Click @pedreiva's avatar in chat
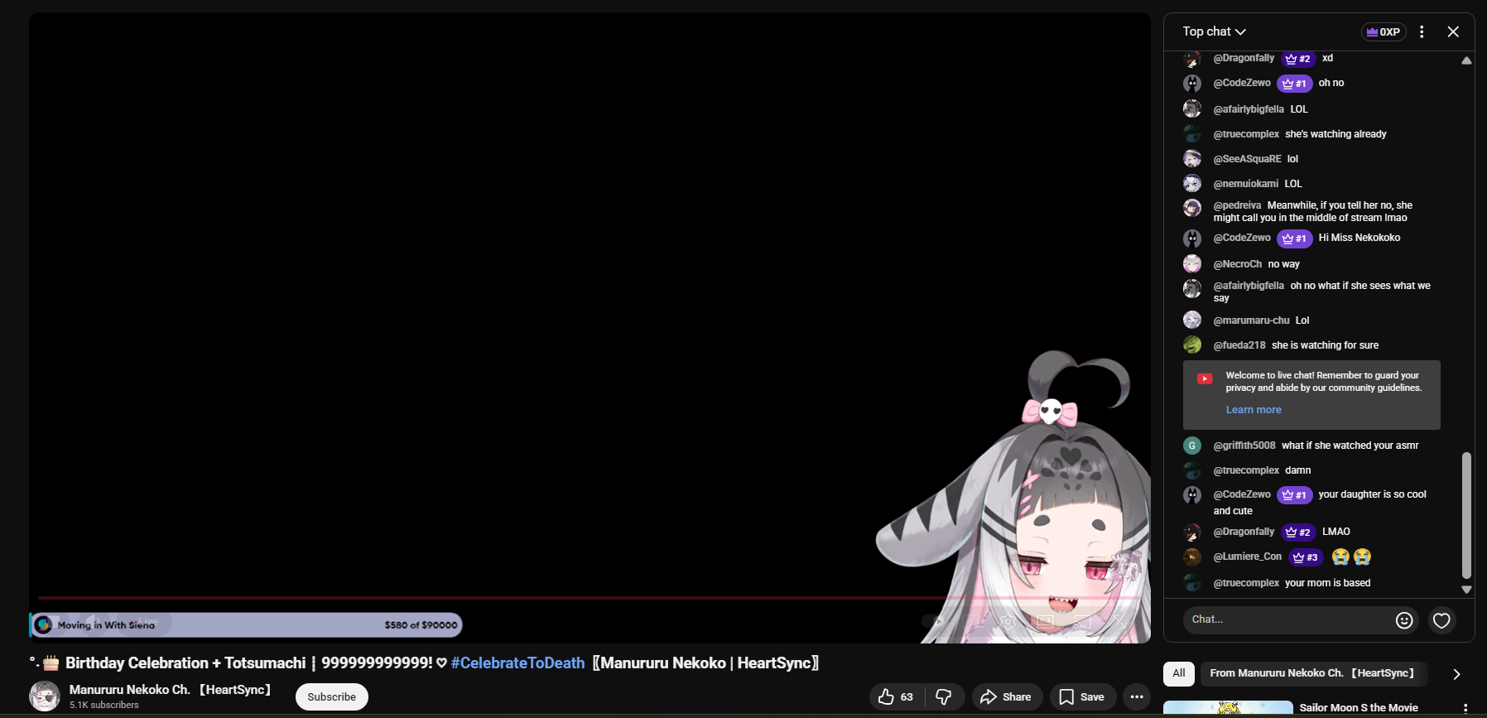1487x718 pixels. click(x=1192, y=208)
